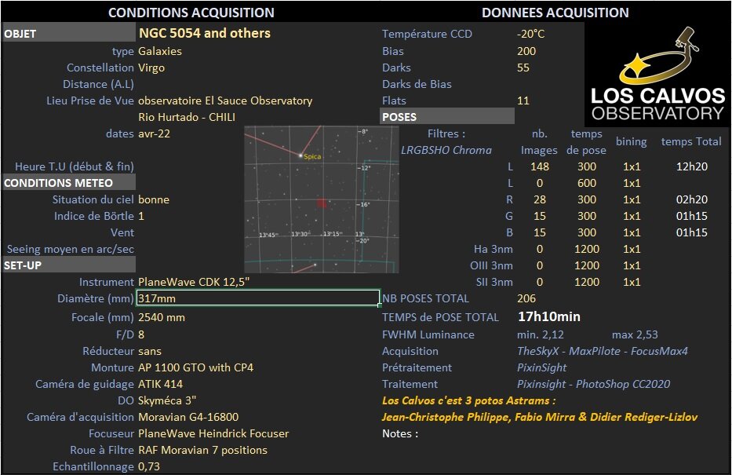Select the Prétraitement value 'PixinSight'
Image resolution: width=732 pixels, height=475 pixels.
(541, 367)
